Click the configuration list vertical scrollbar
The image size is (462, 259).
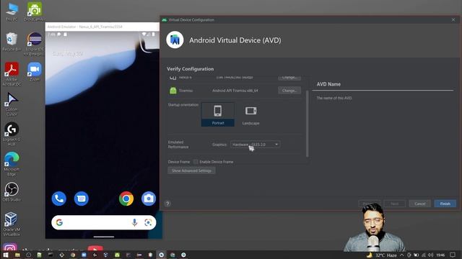point(308,123)
